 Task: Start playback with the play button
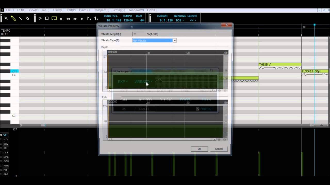click(x=40, y=18)
